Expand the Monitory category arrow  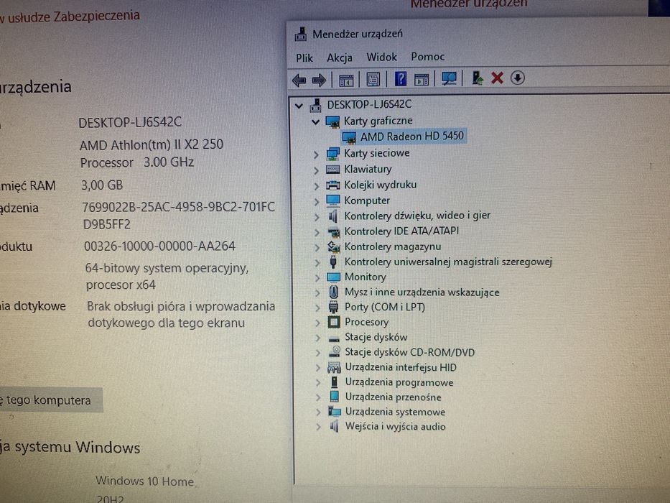pos(317,278)
